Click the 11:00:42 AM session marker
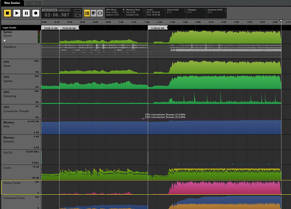 pyautogui.click(x=157, y=28)
